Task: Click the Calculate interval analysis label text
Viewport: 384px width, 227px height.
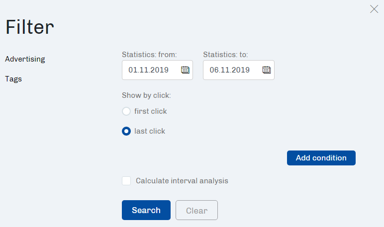Action: pyautogui.click(x=182, y=181)
